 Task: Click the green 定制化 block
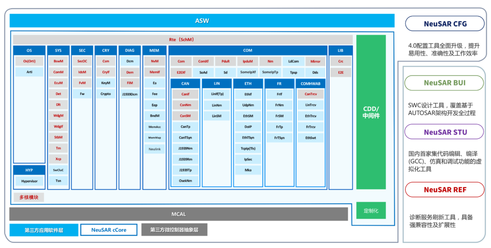(x=371, y=210)
